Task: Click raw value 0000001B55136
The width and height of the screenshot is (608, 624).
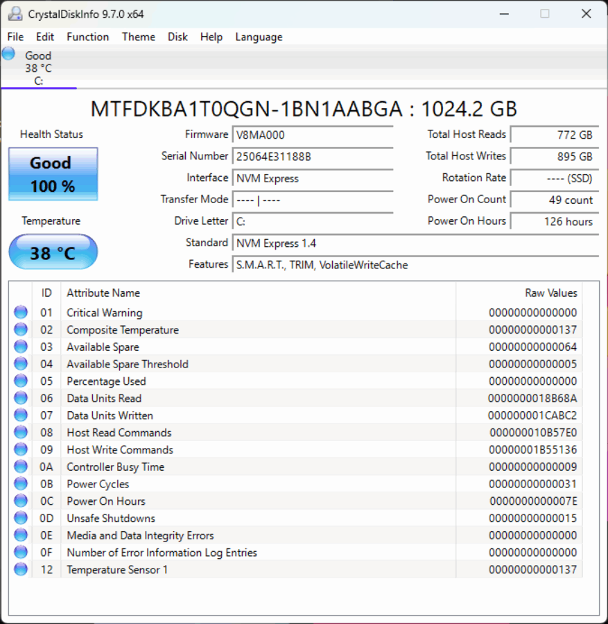Action: (532, 450)
